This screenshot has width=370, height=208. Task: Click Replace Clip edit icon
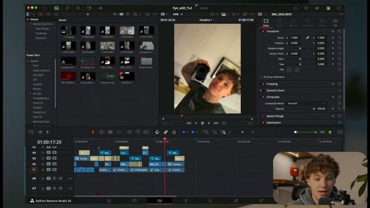coord(146,132)
